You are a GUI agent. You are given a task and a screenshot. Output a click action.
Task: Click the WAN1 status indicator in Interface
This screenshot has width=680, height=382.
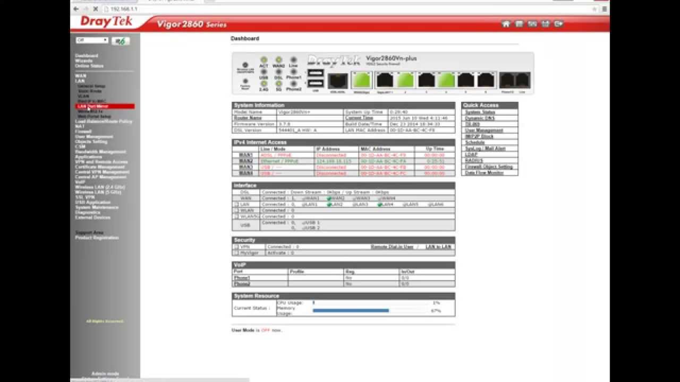tap(303, 198)
